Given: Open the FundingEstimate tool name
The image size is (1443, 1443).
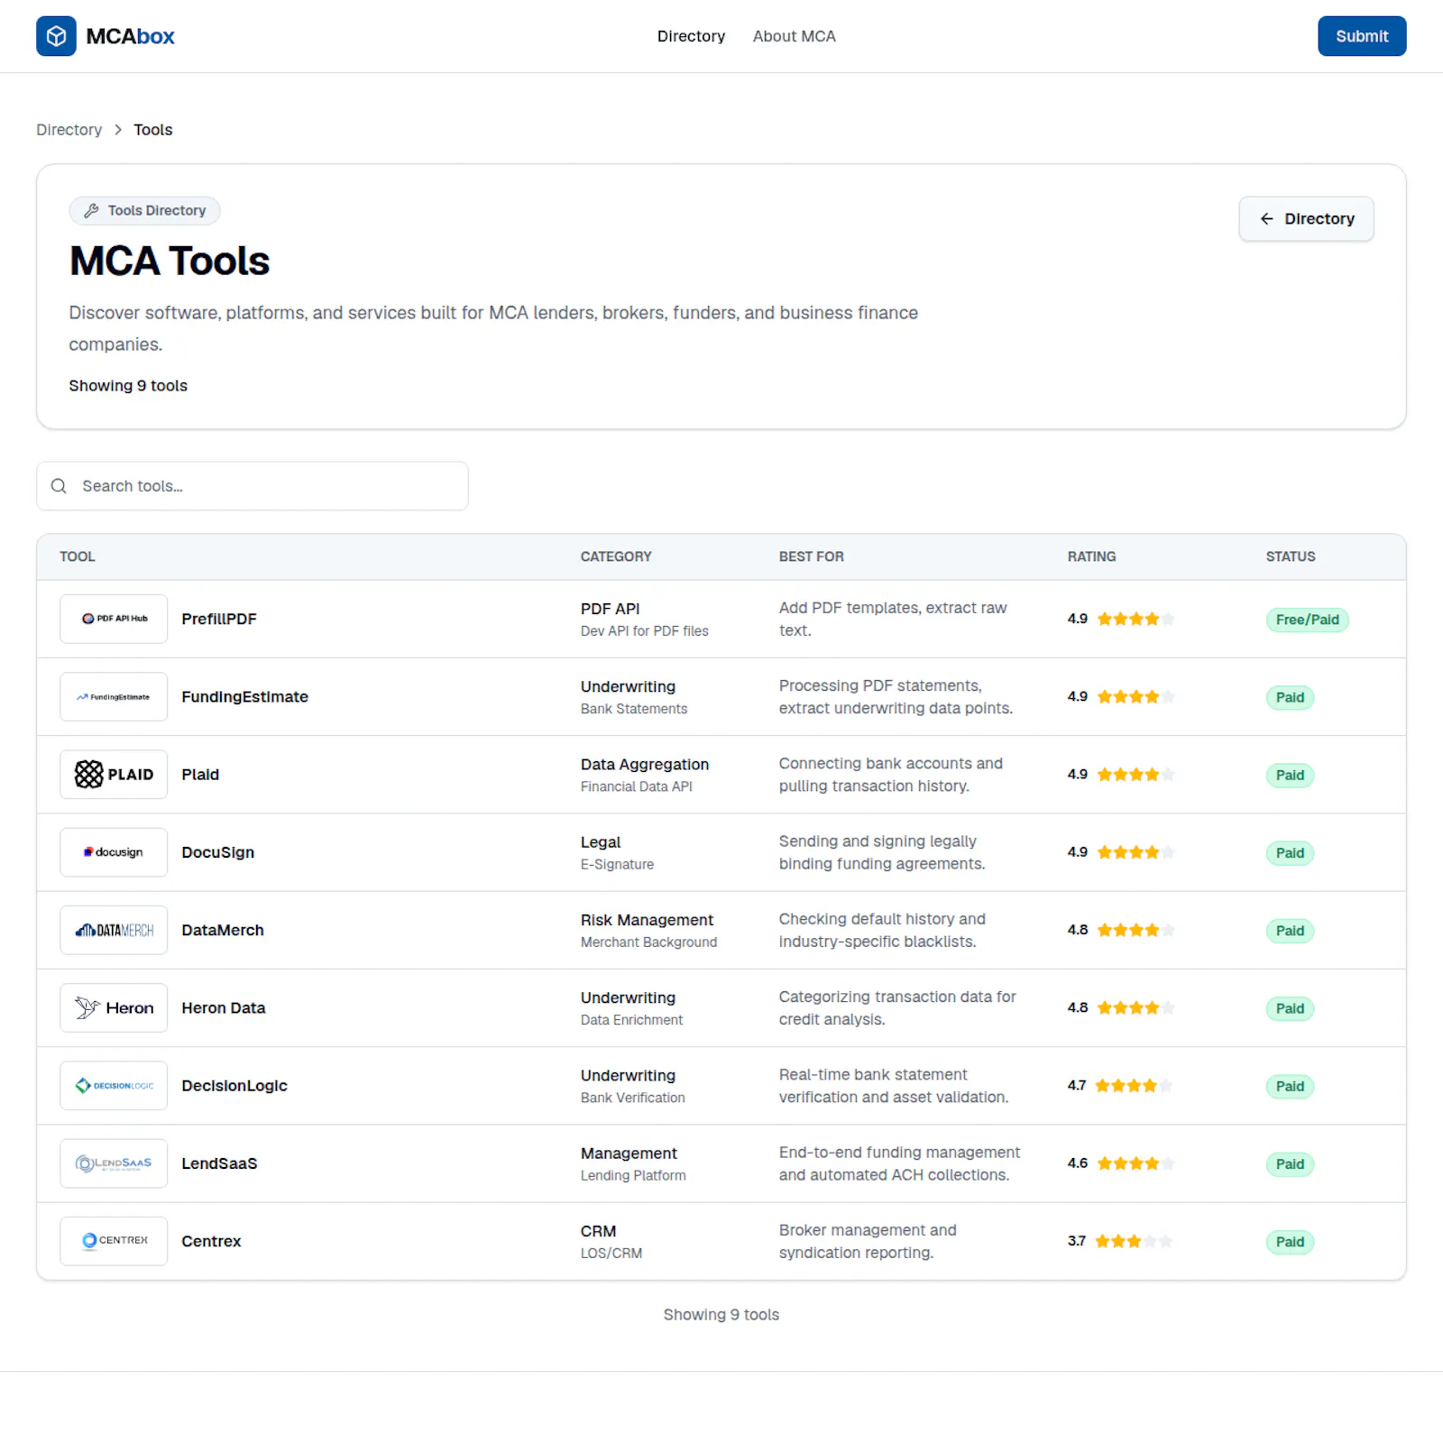Looking at the screenshot, I should (244, 696).
